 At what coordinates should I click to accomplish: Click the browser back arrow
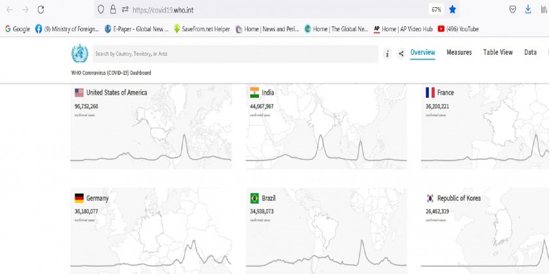pos(9,10)
